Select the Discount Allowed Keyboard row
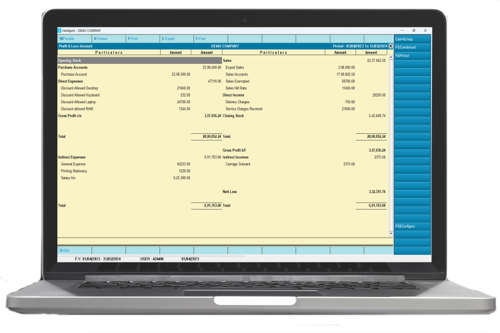The width and height of the screenshot is (500, 333). (x=140, y=95)
